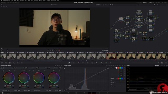This screenshot has height=94, width=168.
Task: Toggle curve channel ganging link
Action: tap(115, 68)
